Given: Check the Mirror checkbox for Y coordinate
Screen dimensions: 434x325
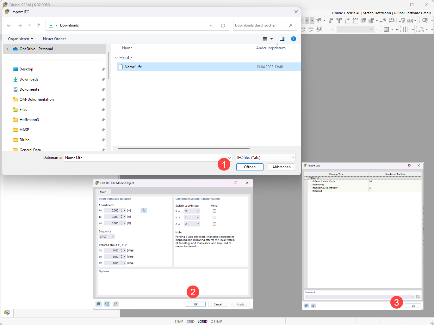Looking at the screenshot, I should pos(214,217).
